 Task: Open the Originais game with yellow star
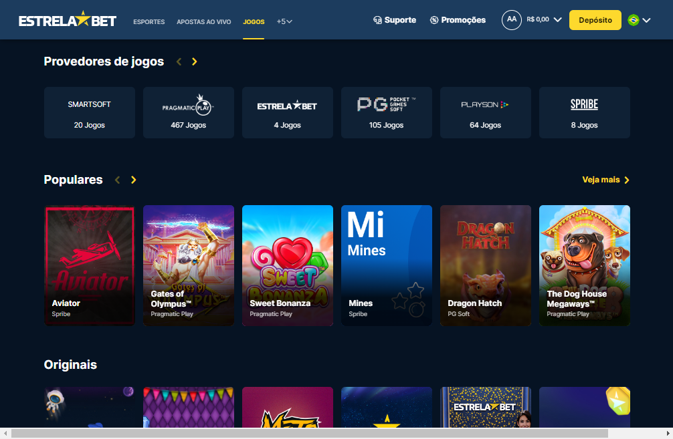[x=387, y=408]
